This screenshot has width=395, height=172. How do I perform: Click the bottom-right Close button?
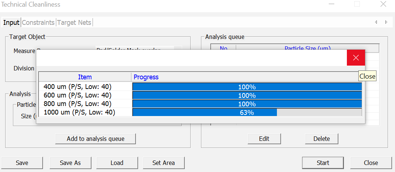tap(371, 163)
